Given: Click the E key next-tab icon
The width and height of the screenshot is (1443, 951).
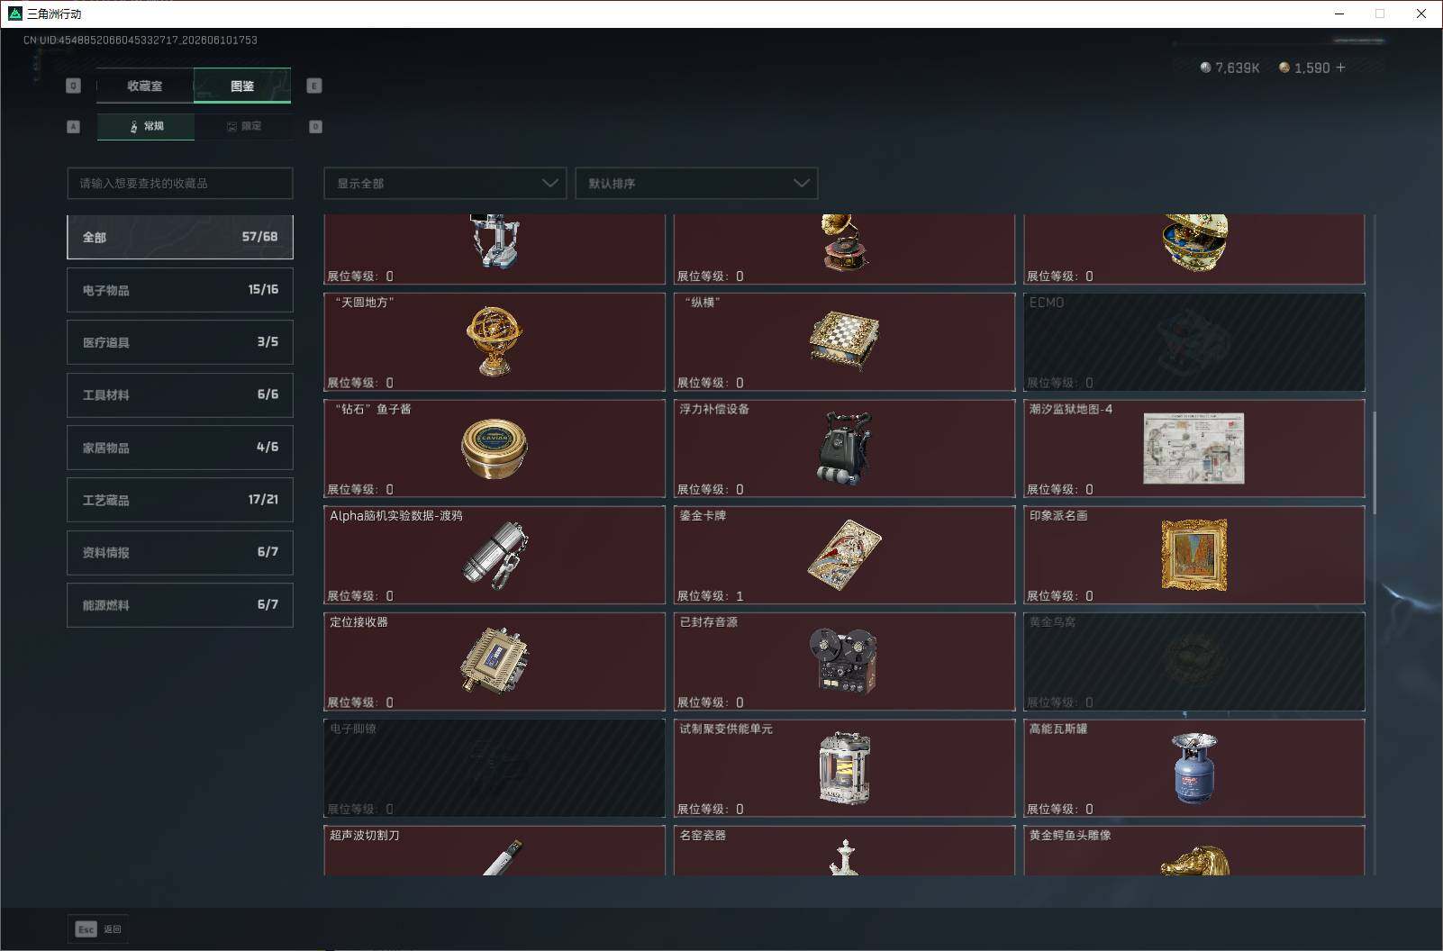Looking at the screenshot, I should (314, 86).
